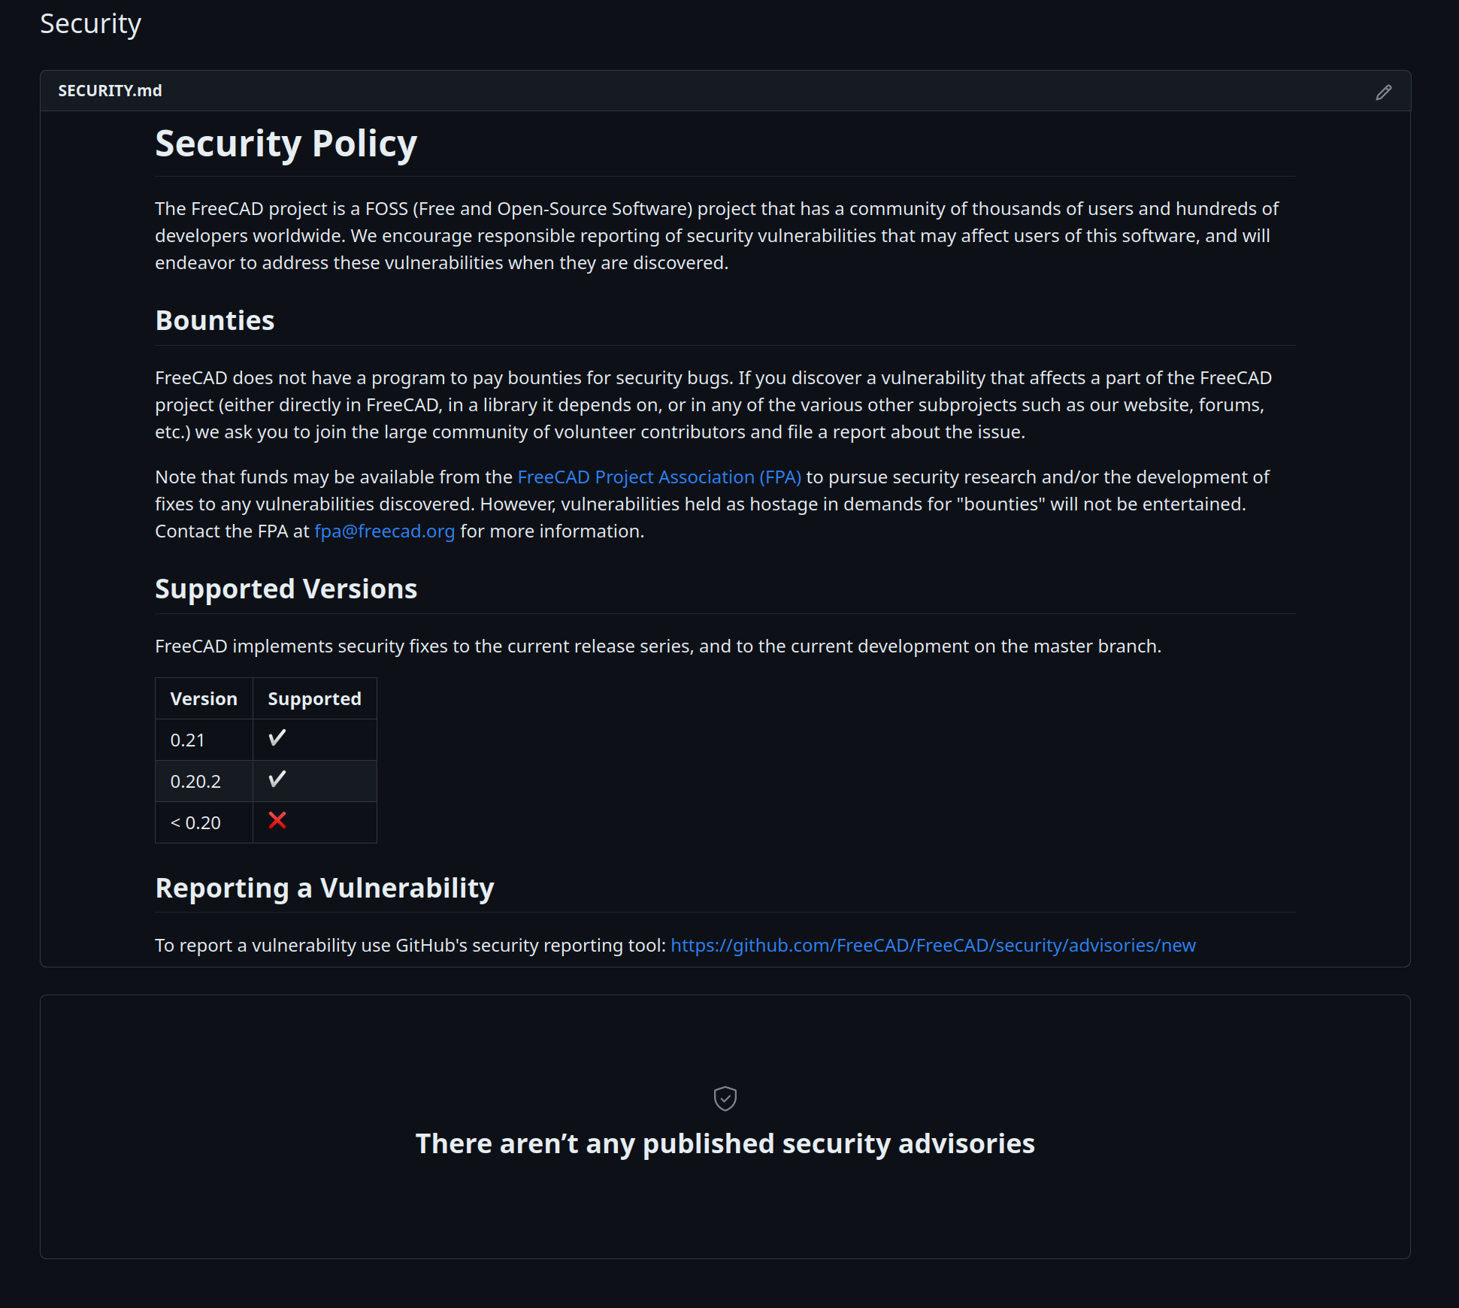Click the 0.21 table cell
The height and width of the screenshot is (1308, 1459).
[x=187, y=739]
